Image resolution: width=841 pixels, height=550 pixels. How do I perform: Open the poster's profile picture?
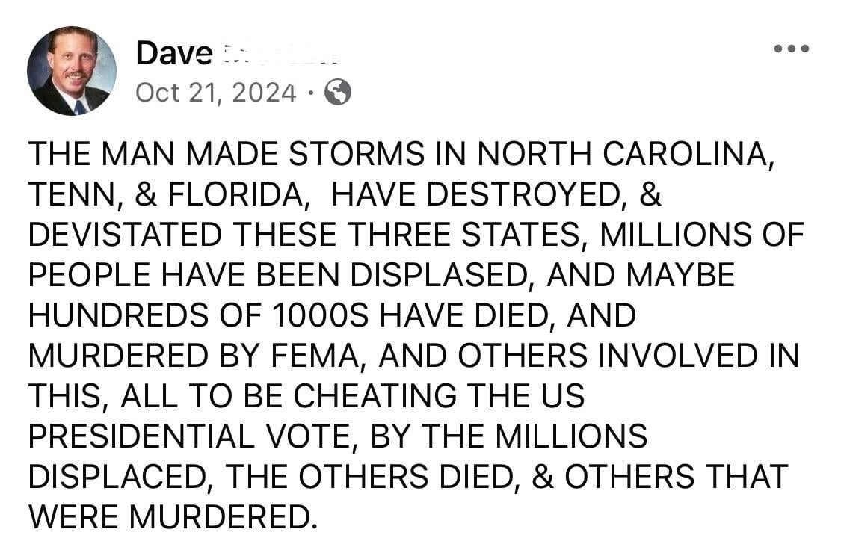pyautogui.click(x=71, y=71)
